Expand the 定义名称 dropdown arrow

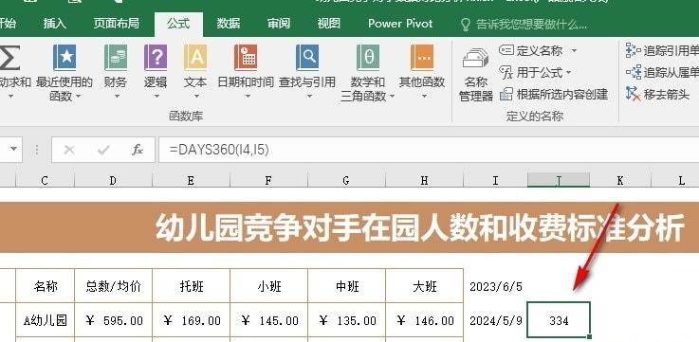(x=574, y=51)
